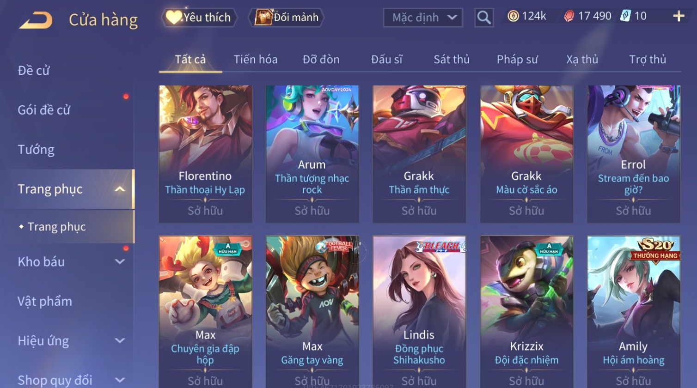Viewport: 697px width, 388px height.
Task: Expand the Kho báu sidebar section
Action: [x=120, y=262]
